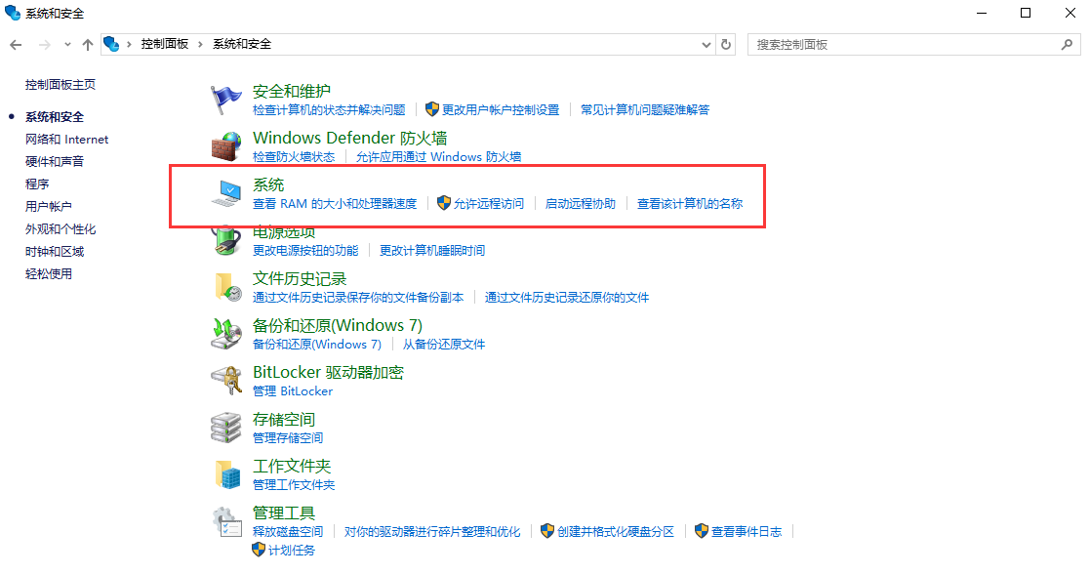Click the search magnifier icon
Screen dimensions: 1090x574
(x=1067, y=45)
